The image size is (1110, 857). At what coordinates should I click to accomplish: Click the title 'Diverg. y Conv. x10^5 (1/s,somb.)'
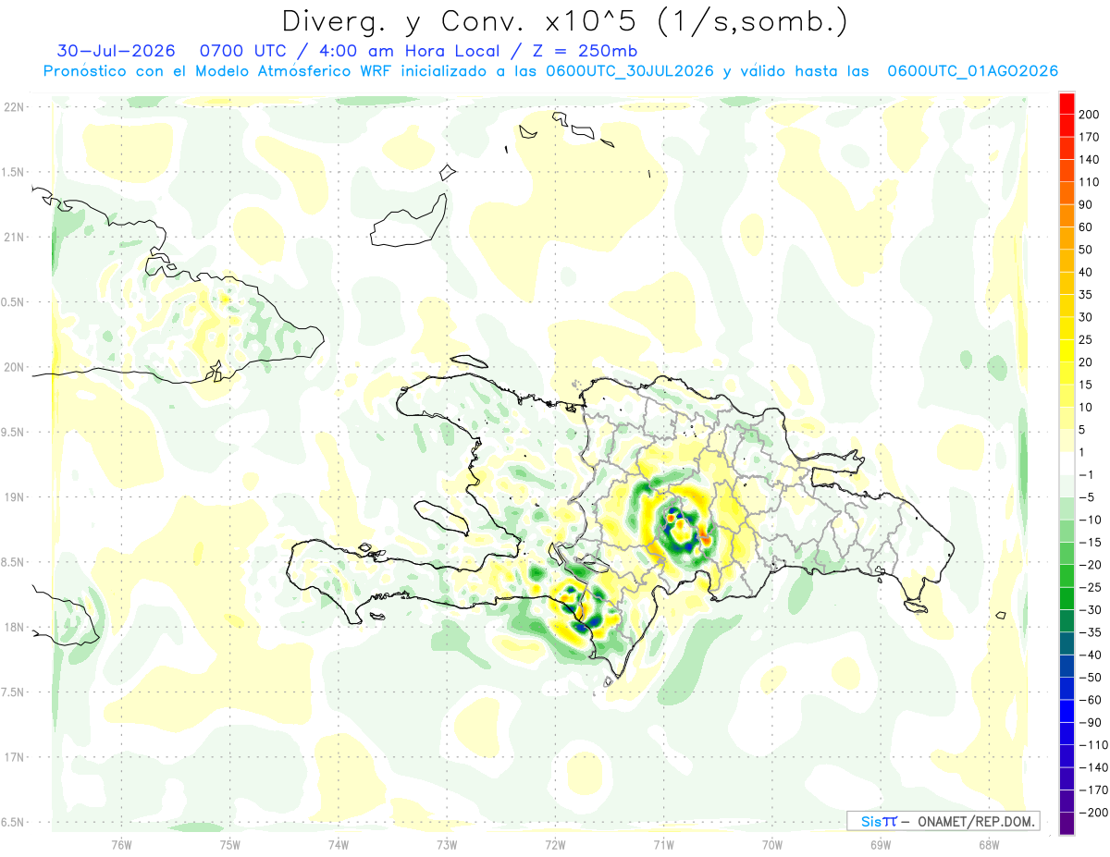(564, 22)
